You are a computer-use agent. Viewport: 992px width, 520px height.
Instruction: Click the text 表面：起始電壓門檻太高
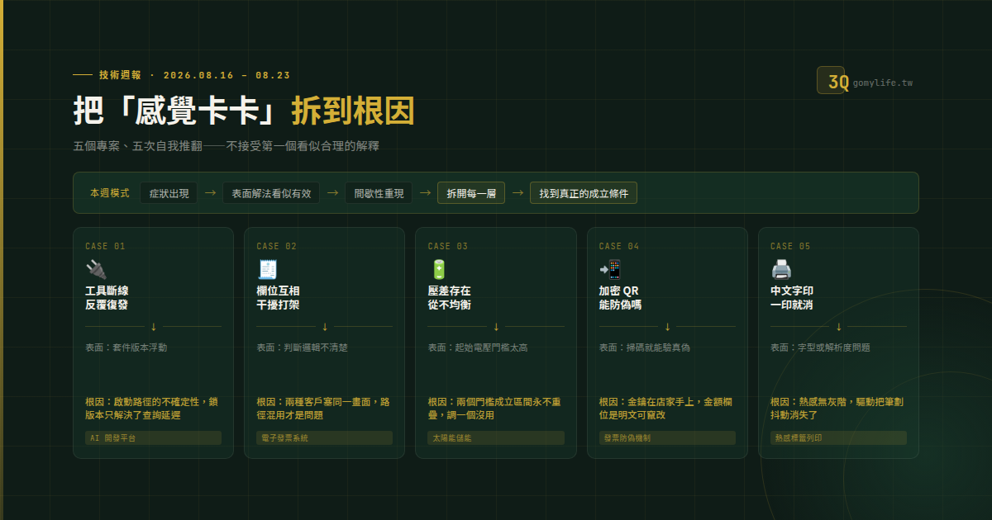tap(478, 347)
